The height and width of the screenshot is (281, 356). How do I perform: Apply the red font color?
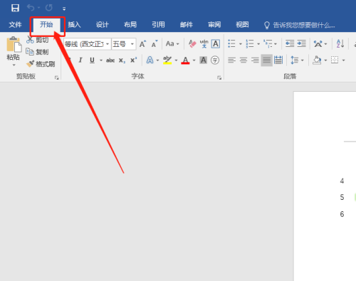tap(185, 60)
